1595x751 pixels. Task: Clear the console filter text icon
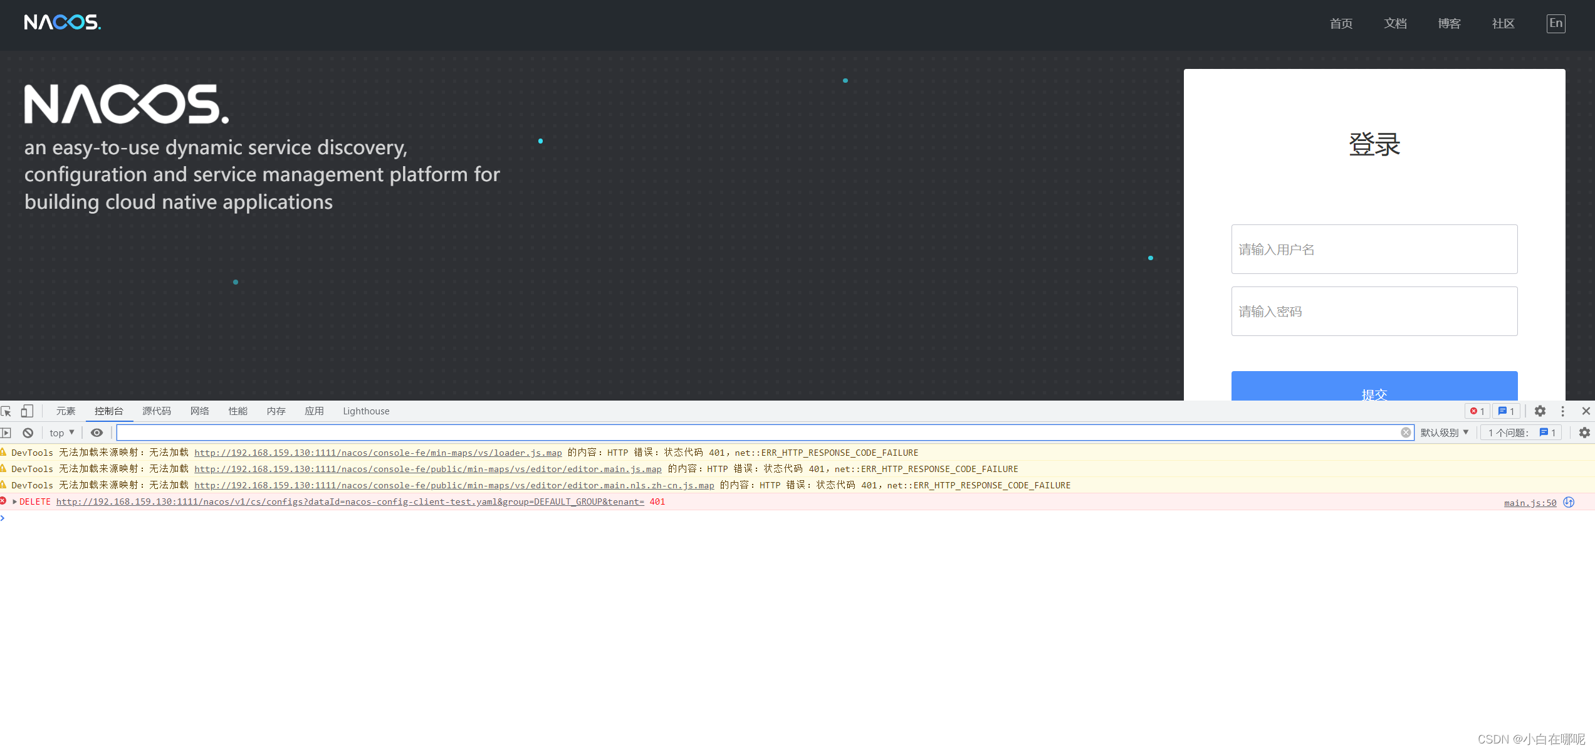[1406, 433]
